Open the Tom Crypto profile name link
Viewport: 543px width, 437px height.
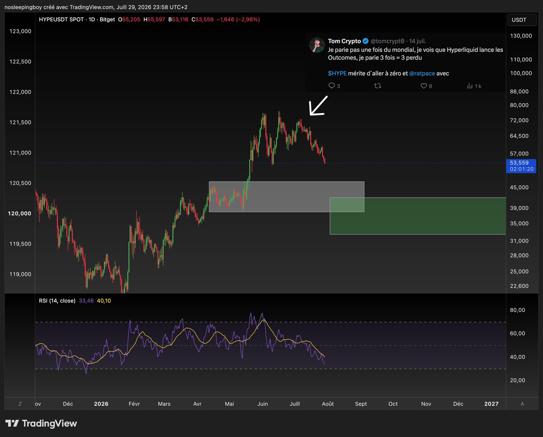click(344, 41)
